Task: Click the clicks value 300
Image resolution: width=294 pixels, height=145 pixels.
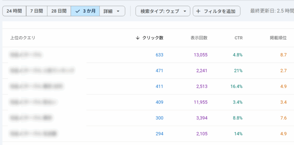Action: [159, 118]
